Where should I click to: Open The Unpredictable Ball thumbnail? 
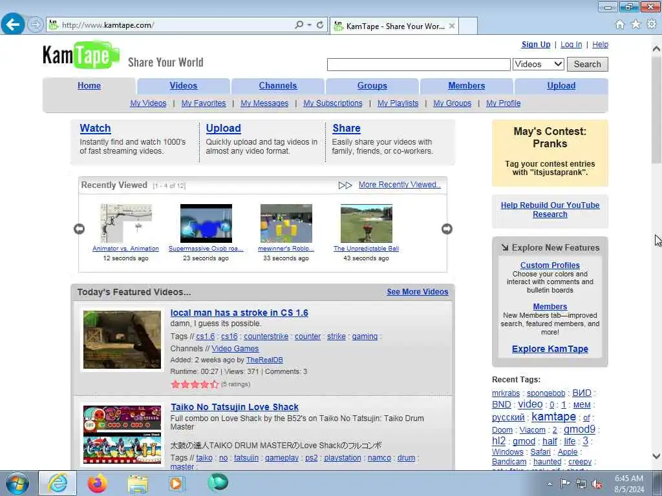click(x=367, y=223)
